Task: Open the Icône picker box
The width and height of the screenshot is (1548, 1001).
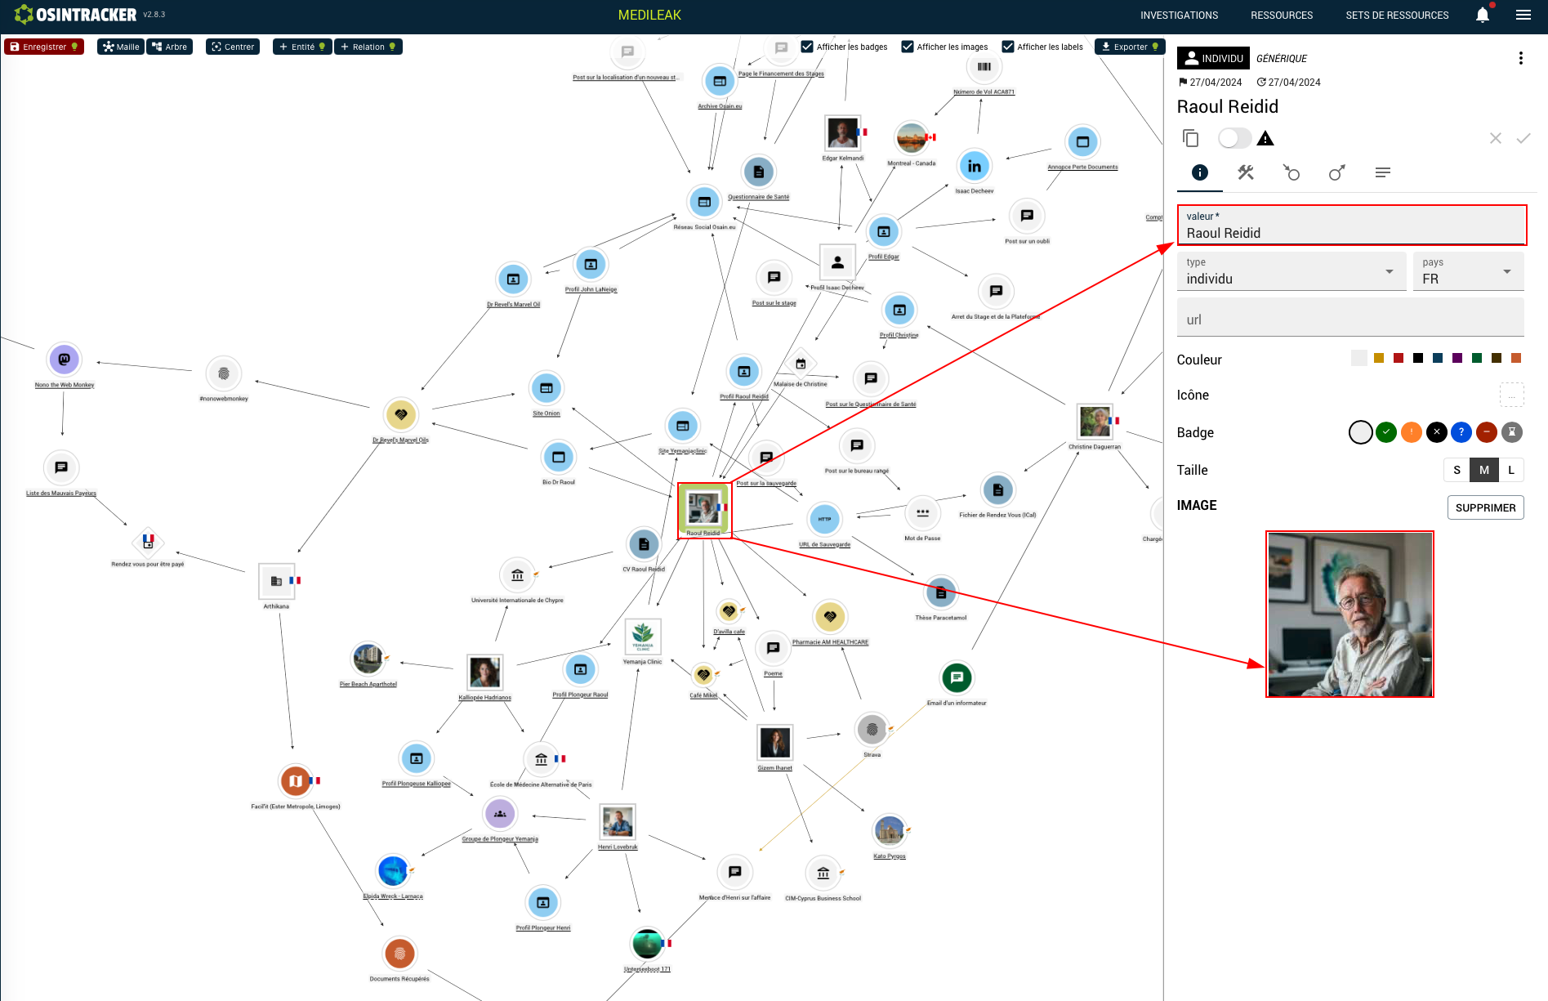Action: tap(1512, 395)
